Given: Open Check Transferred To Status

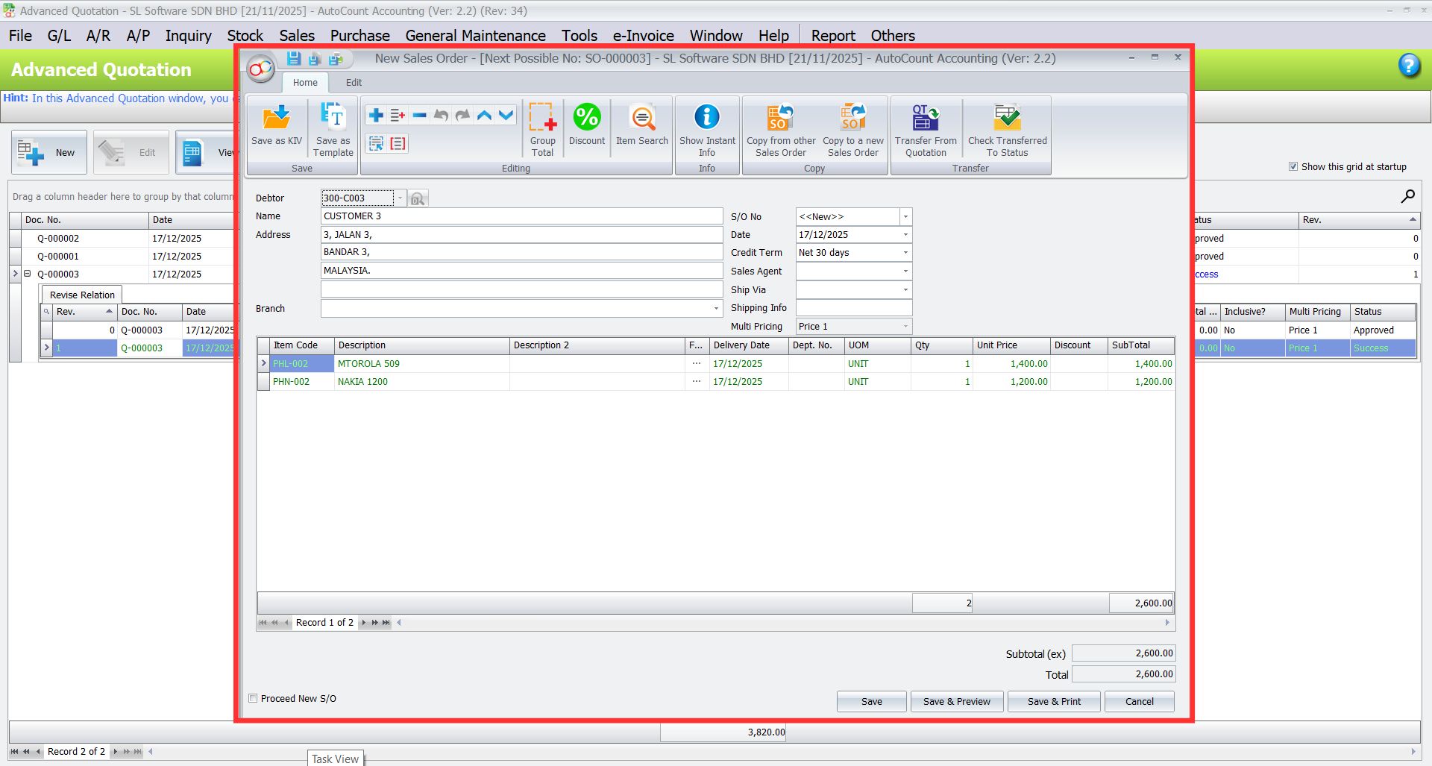Looking at the screenshot, I should click(1007, 127).
